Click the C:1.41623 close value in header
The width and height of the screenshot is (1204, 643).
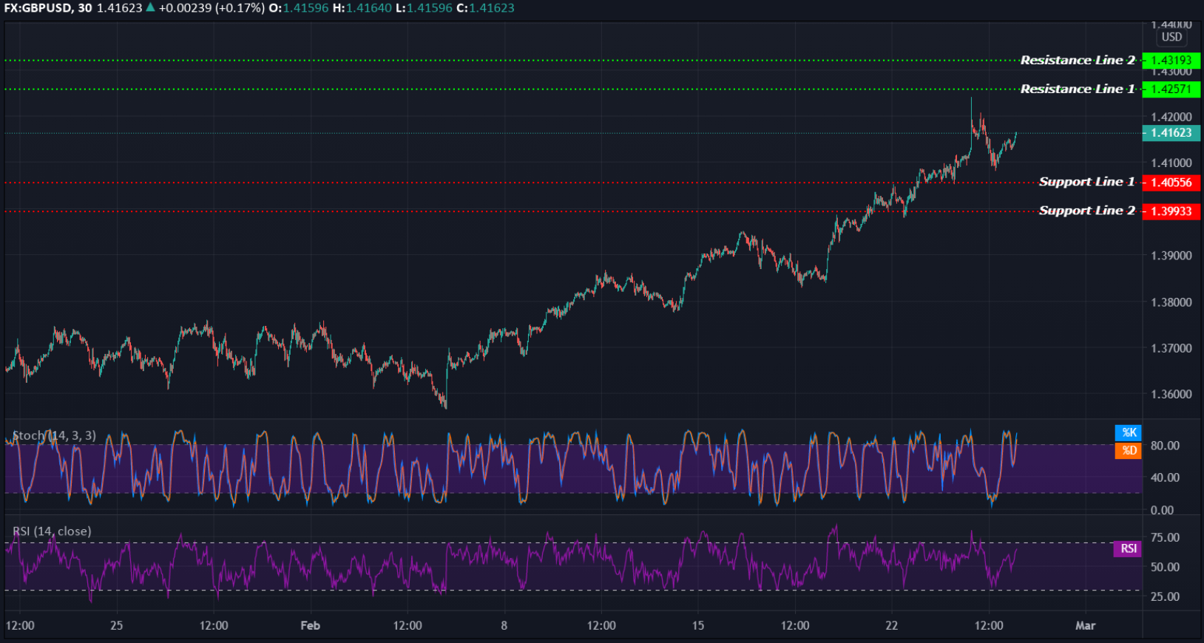click(x=486, y=8)
